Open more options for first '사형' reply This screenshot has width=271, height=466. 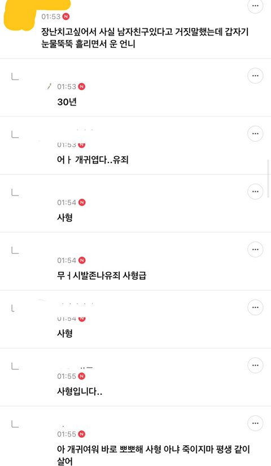pyautogui.click(x=255, y=191)
